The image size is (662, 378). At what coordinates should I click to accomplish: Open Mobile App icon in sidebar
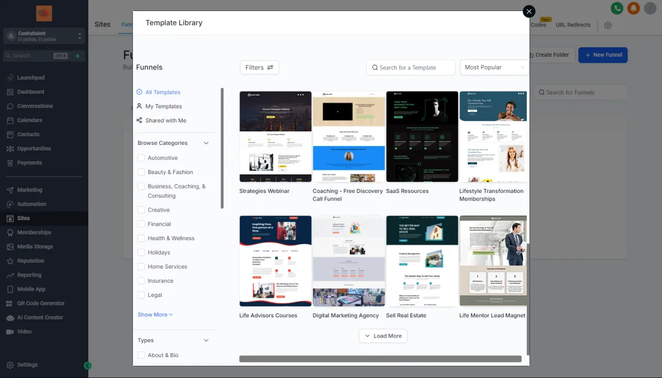pos(10,289)
